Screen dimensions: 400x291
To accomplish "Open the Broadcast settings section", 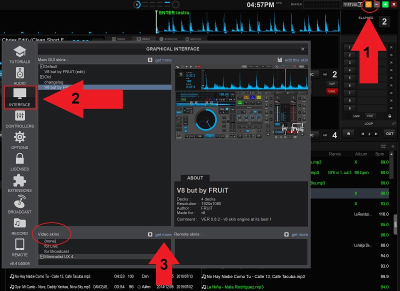I will click(x=19, y=204).
